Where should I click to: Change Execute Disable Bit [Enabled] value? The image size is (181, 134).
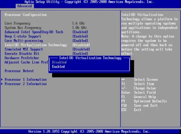point(80,54)
